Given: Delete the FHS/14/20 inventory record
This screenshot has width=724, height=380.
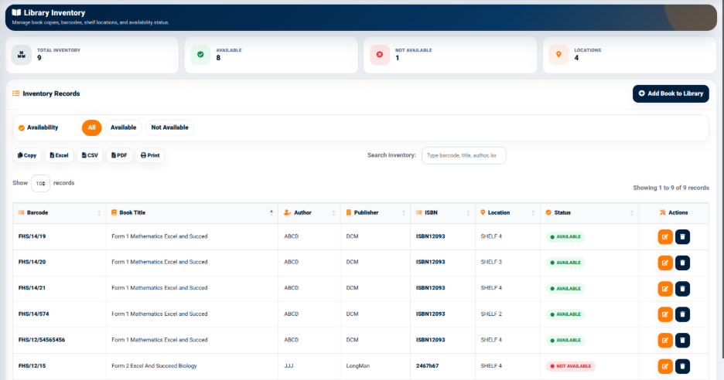Looking at the screenshot, I should click(682, 263).
